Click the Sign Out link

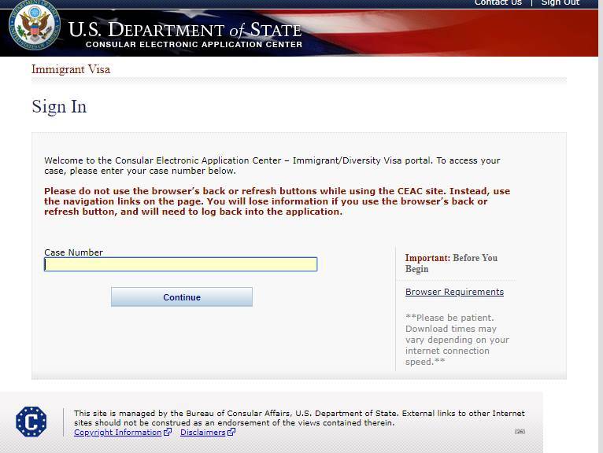coord(560,3)
